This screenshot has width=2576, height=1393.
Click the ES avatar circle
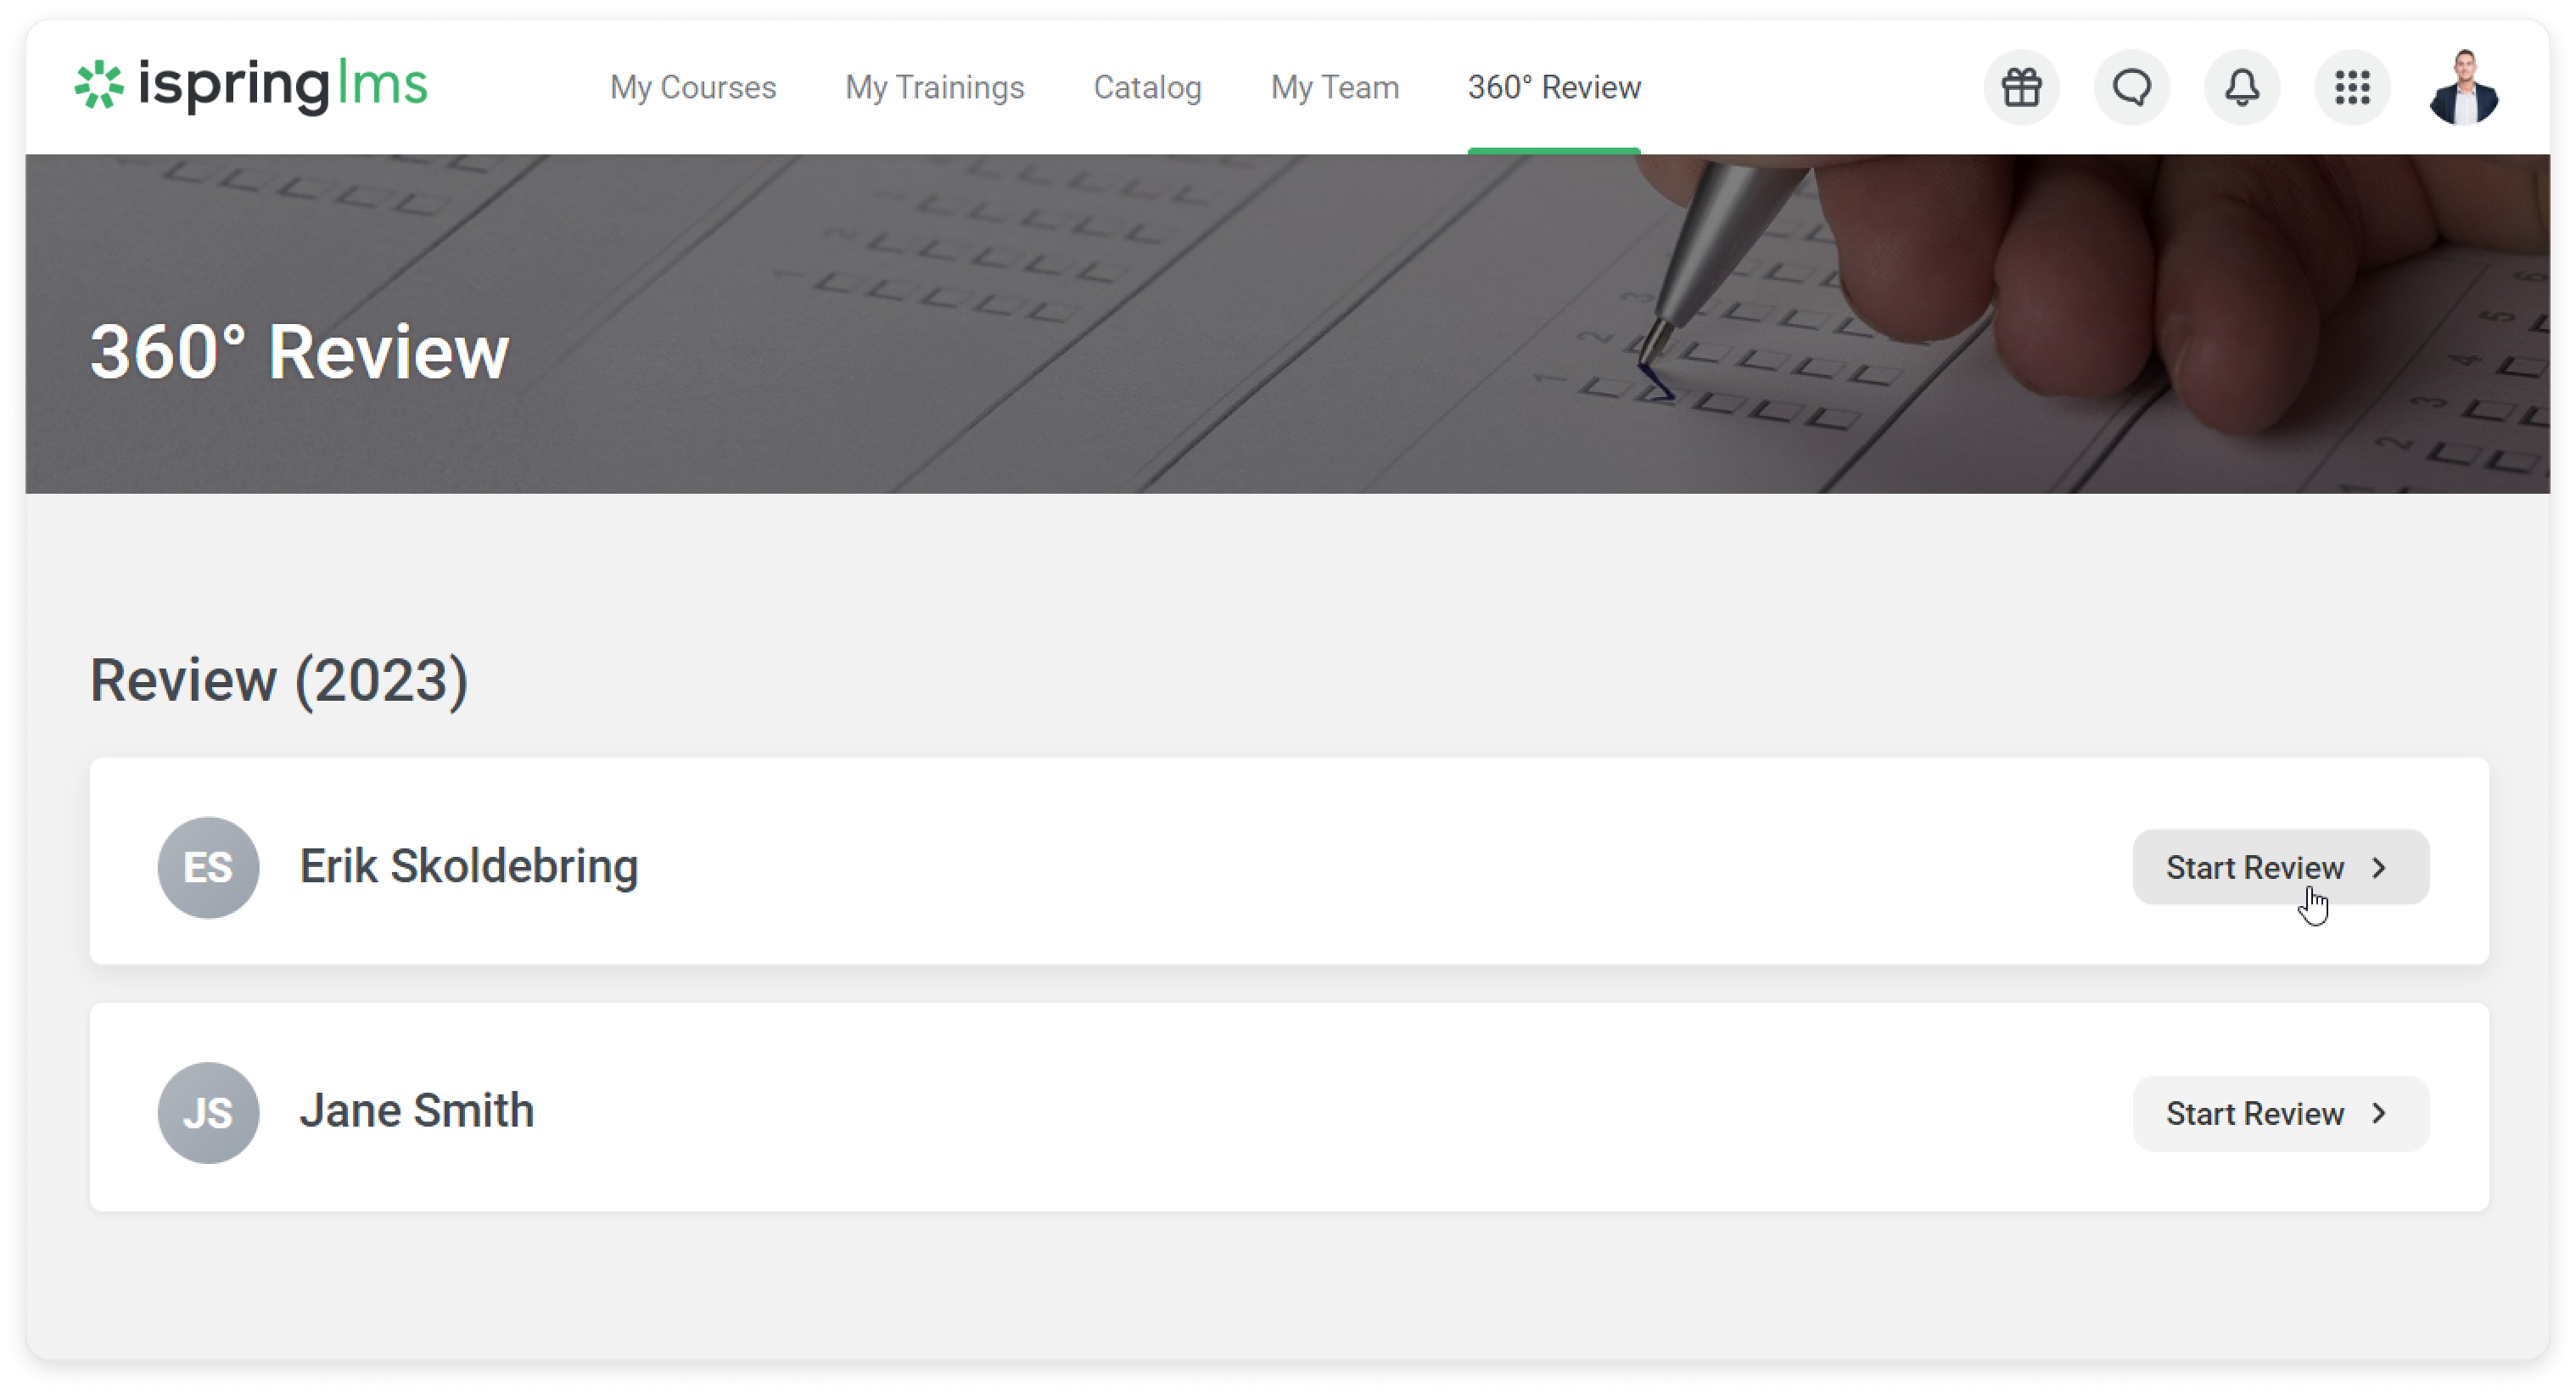point(208,867)
